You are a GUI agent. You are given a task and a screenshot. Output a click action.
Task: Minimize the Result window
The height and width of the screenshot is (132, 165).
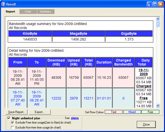(x=149, y=4)
